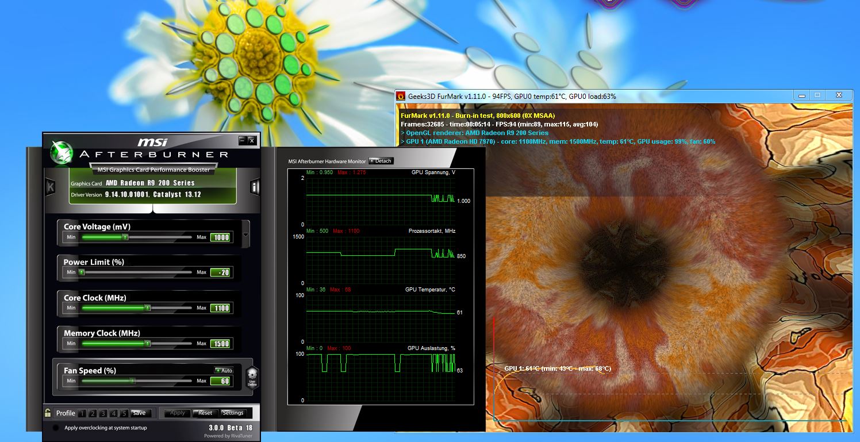Select profile slot 3
Screen dimensions: 860x442
(x=102, y=413)
